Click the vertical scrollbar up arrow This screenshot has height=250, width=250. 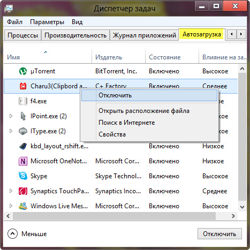point(242,69)
